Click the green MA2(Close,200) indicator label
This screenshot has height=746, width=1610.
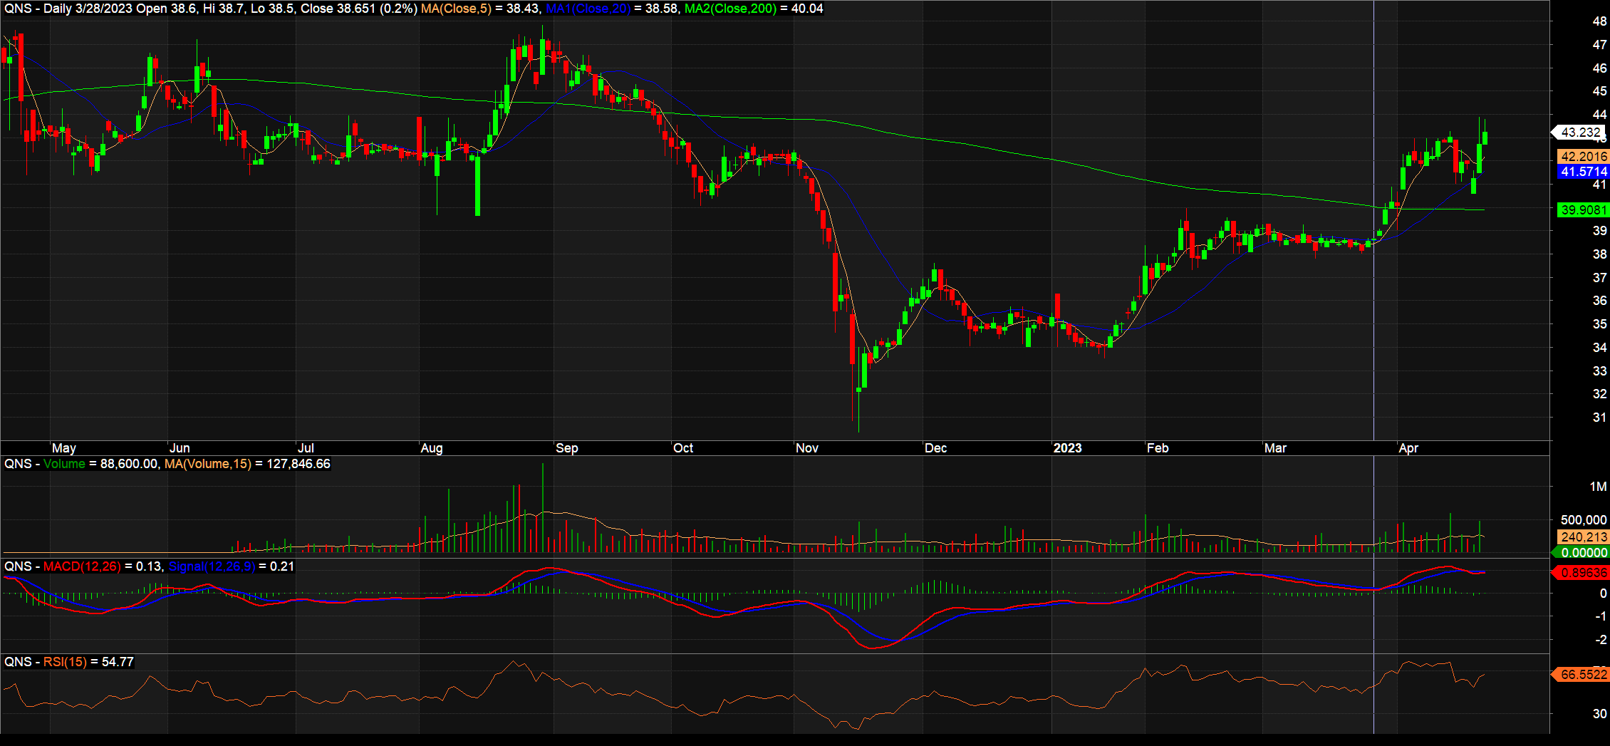(730, 9)
